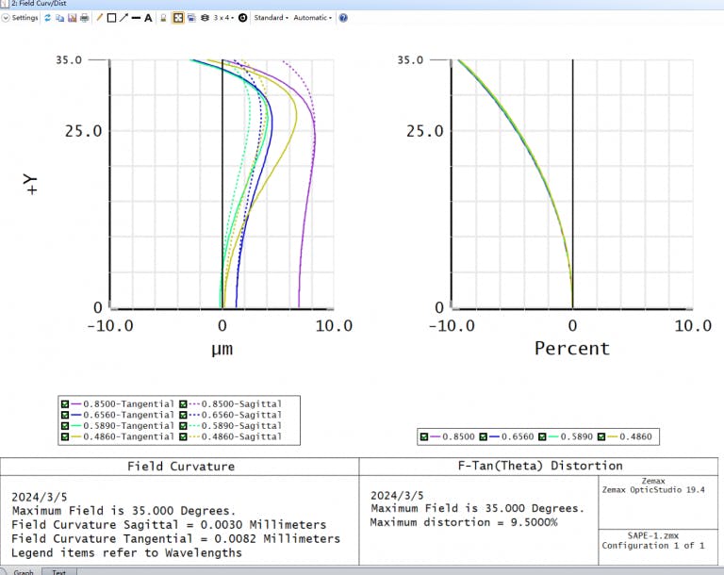This screenshot has width=724, height=575.
Task: Open the Standard dropdown
Action: click(271, 18)
